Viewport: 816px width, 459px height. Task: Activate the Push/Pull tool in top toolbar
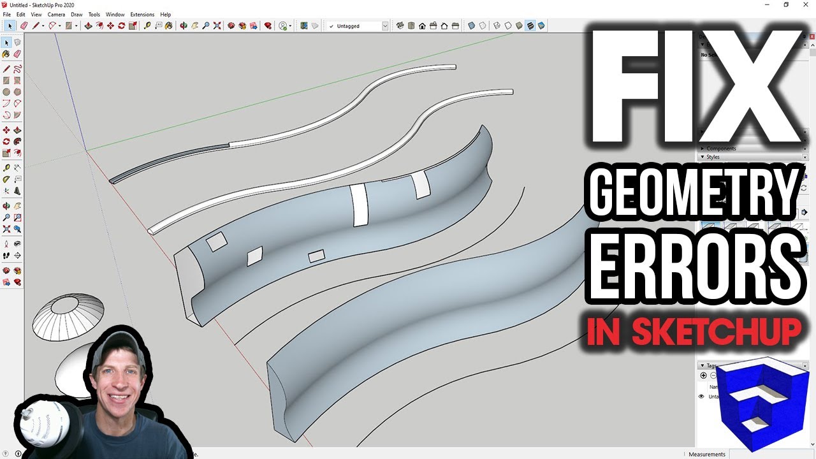point(88,25)
